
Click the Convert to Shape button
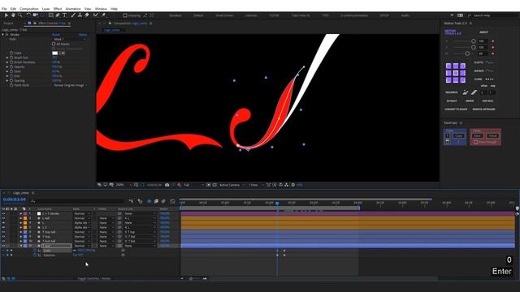coord(456,109)
